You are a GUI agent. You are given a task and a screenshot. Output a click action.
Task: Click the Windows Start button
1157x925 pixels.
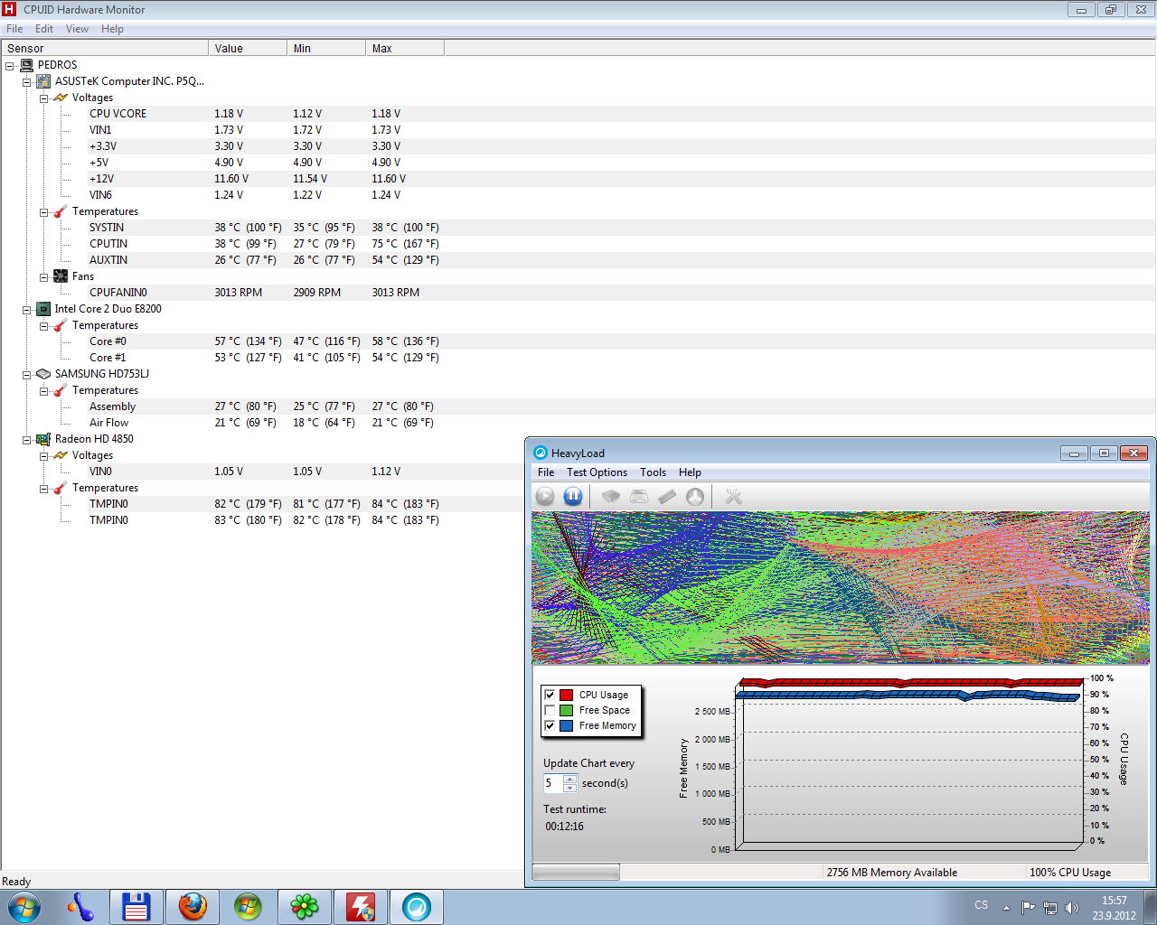24,906
